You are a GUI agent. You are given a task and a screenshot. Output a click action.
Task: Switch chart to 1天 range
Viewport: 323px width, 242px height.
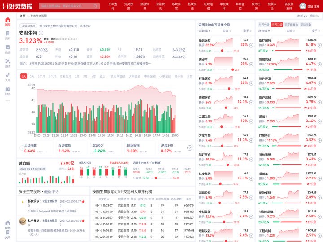[24, 76]
